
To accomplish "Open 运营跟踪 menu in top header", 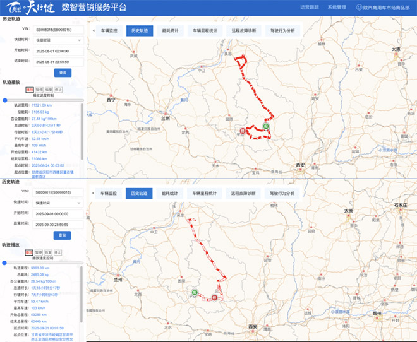I will (308, 8).
